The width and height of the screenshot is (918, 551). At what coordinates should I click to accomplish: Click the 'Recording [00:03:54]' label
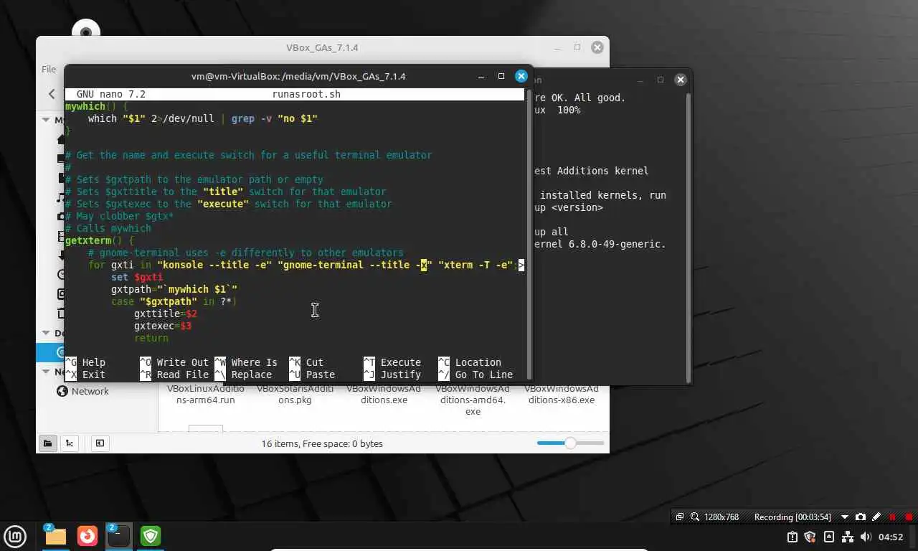click(792, 517)
